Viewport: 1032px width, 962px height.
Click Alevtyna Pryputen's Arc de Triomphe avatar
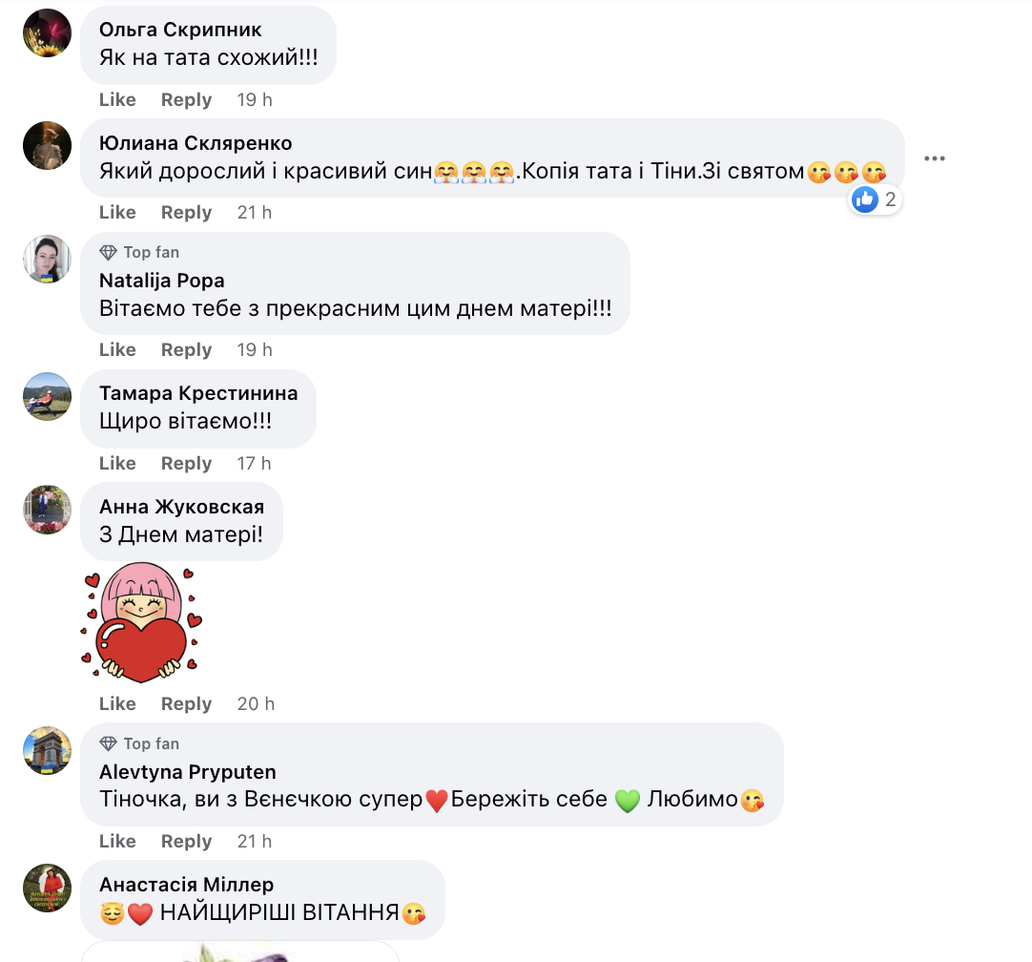point(47,750)
